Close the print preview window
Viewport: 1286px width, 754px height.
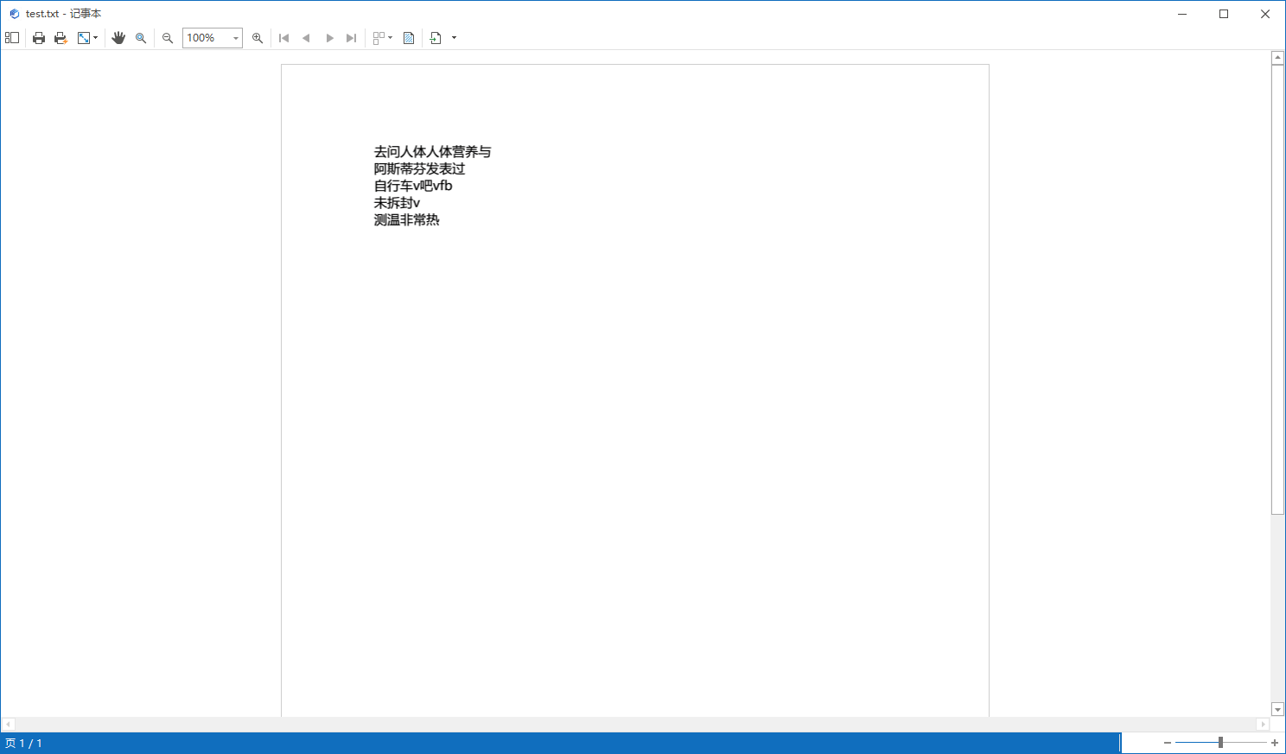pos(1265,14)
